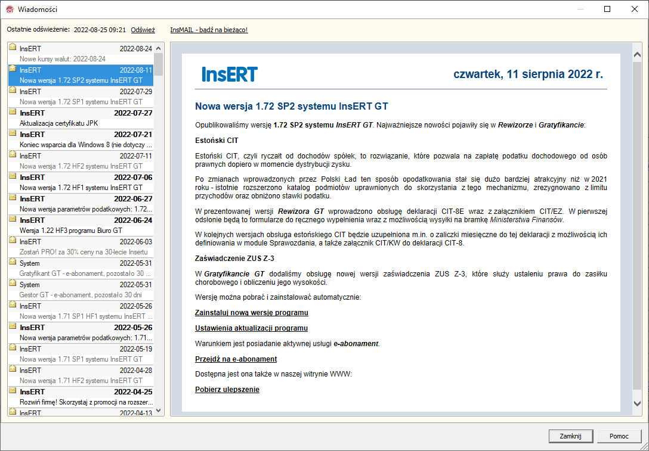This screenshot has height=451, width=649.
Task: Click message content scrollbar thumb
Action: click(638, 226)
